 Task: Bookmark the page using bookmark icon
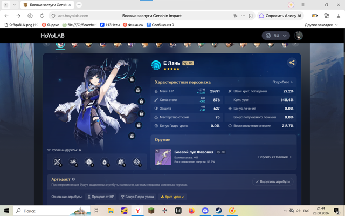(251, 16)
